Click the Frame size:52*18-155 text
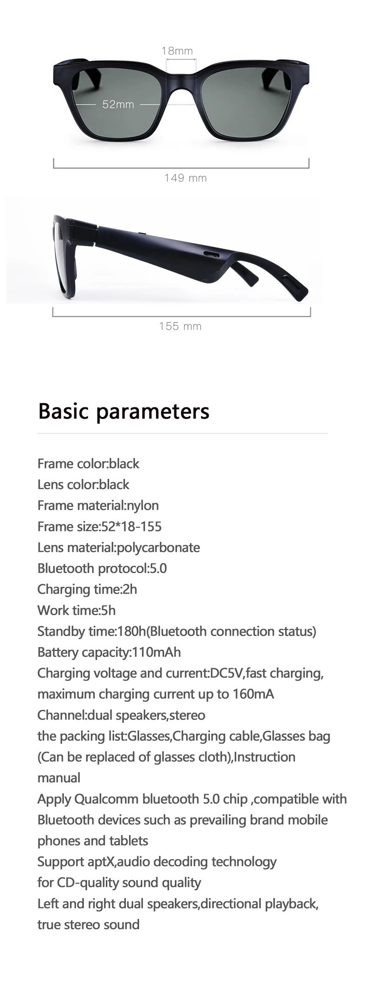This screenshot has height=986, width=365. click(x=99, y=527)
